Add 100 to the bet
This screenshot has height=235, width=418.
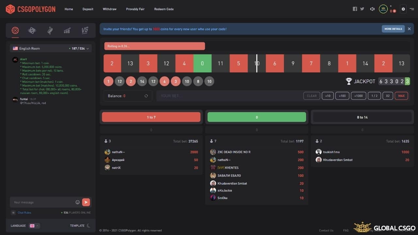(x=342, y=96)
